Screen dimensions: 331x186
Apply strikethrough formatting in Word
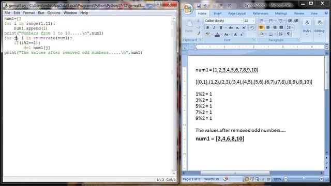pyautogui.click(x=231, y=27)
